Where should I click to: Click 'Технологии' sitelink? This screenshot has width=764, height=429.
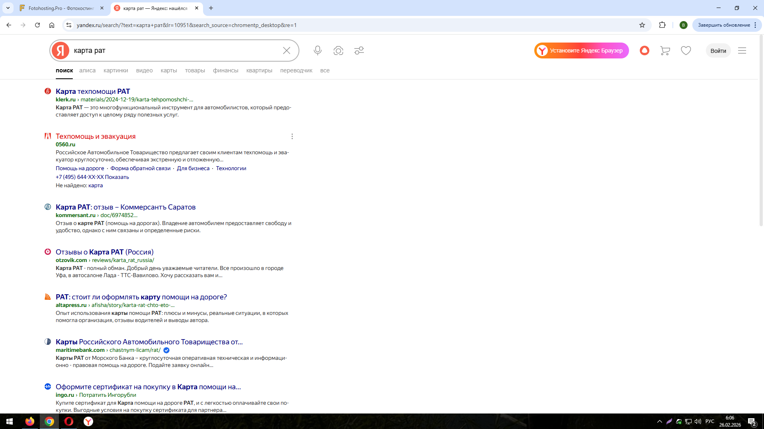coord(231,168)
